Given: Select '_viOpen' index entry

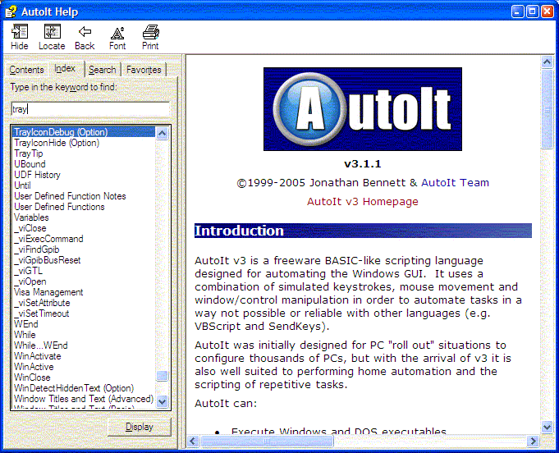Looking at the screenshot, I should 30,281.
